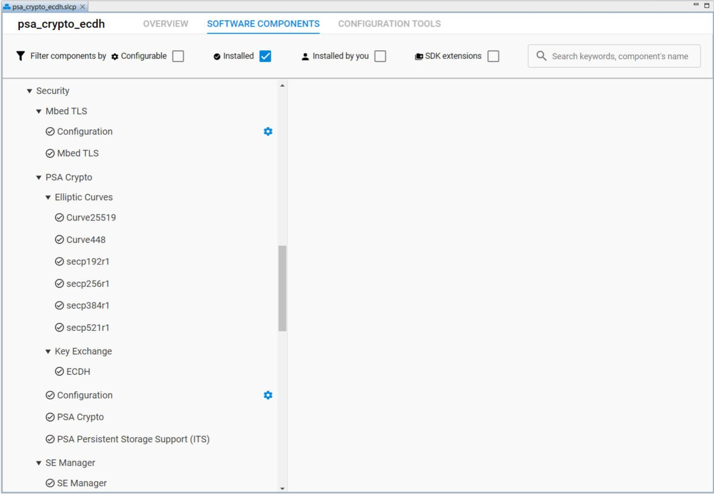Click the installed checkmark beside Curve25519
The height and width of the screenshot is (494, 714).
(x=58, y=217)
